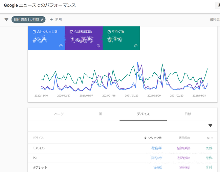Click the 2021/03/03 date label on chart
This screenshot has height=172, width=220.
[x=199, y=96]
